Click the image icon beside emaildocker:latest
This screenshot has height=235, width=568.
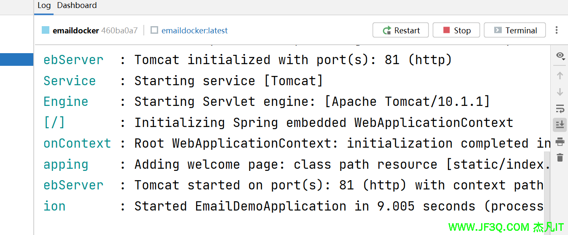tap(154, 30)
